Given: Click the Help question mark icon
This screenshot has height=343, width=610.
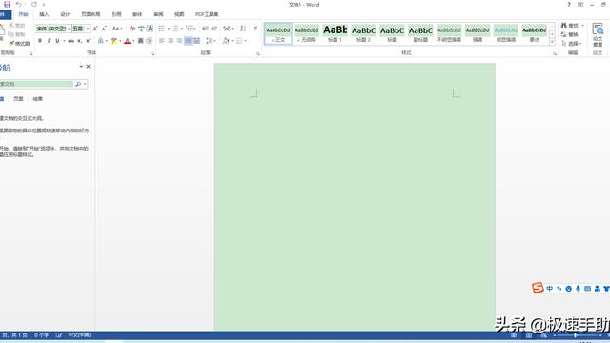Looking at the screenshot, I should tap(569, 4).
